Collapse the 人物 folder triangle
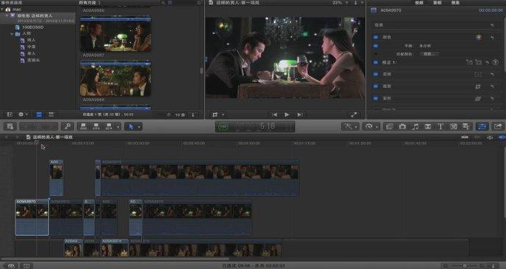The height and width of the screenshot is (269, 506). 12,33
